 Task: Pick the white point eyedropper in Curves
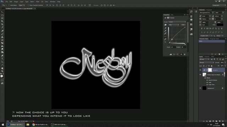pyautogui.click(x=165, y=34)
